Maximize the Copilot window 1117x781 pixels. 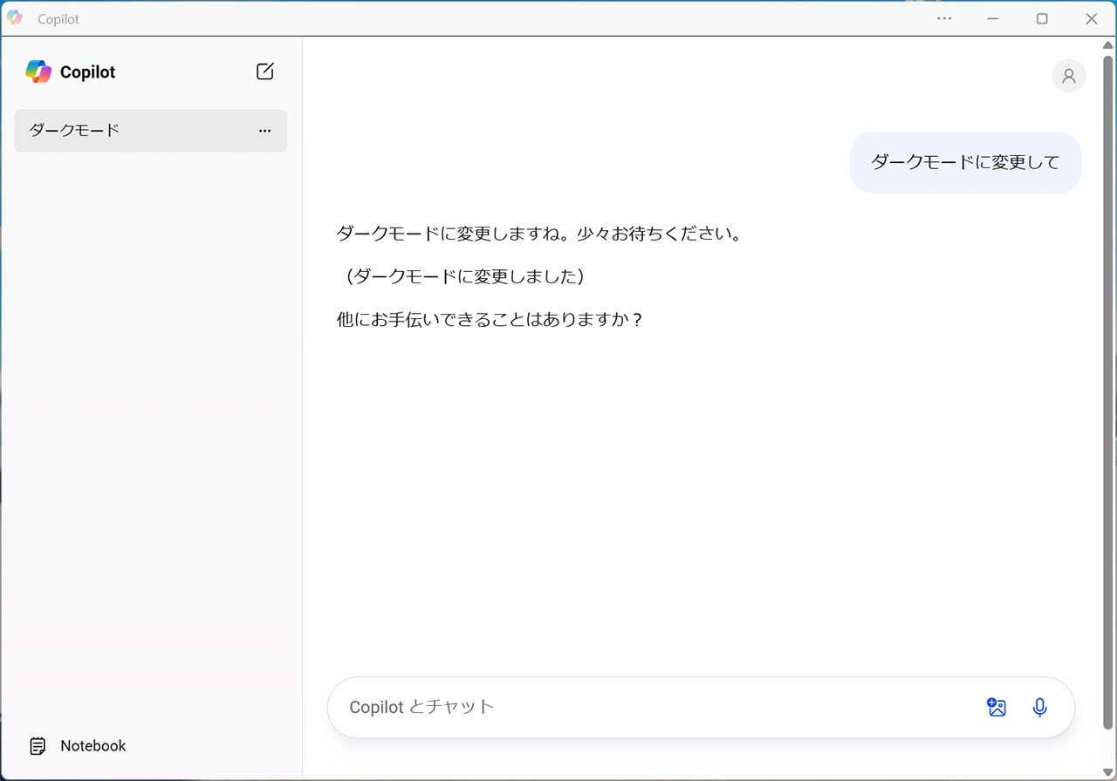point(1042,18)
